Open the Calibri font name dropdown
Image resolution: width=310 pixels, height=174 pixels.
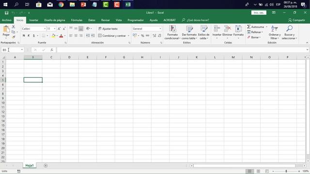pyautogui.click(x=45, y=29)
